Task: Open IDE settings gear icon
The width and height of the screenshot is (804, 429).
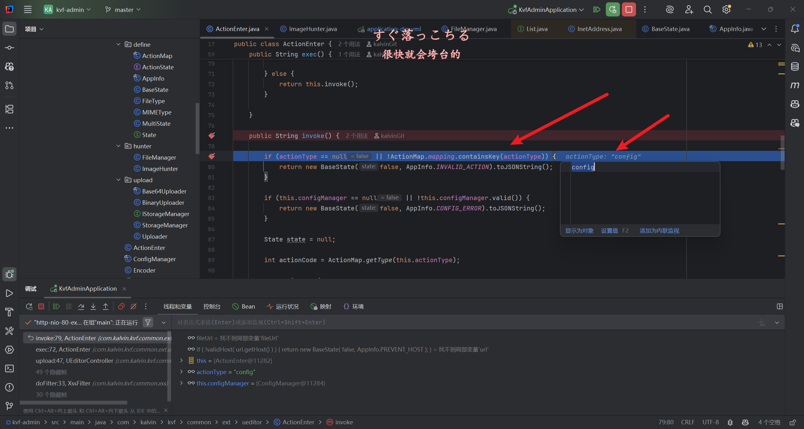Action: tap(726, 10)
